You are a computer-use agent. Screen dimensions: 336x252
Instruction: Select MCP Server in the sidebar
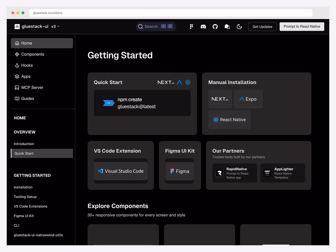pos(42,87)
